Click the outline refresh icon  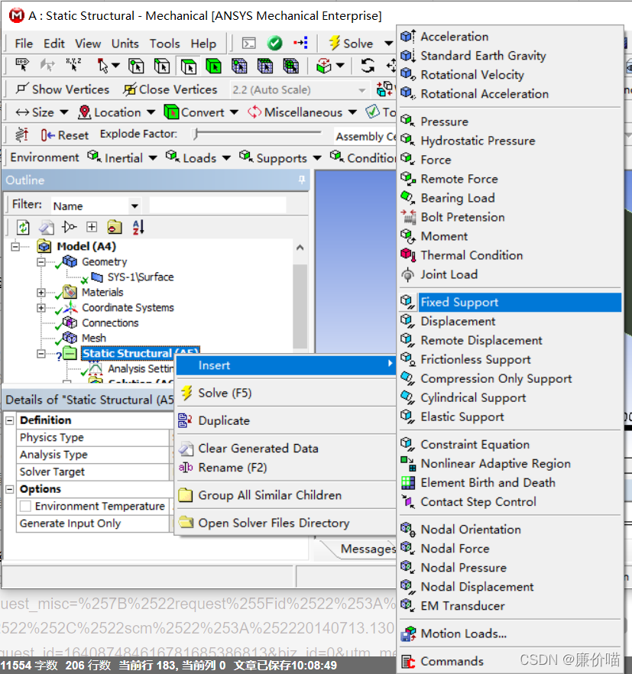pyautogui.click(x=23, y=227)
